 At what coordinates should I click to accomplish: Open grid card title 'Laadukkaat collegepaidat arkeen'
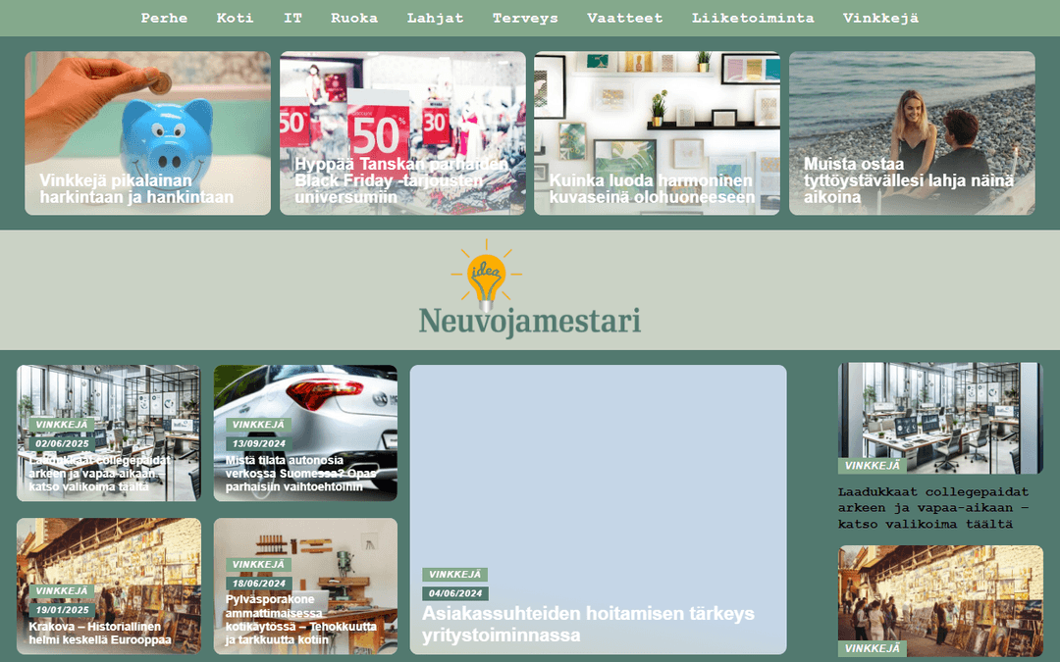(x=99, y=473)
